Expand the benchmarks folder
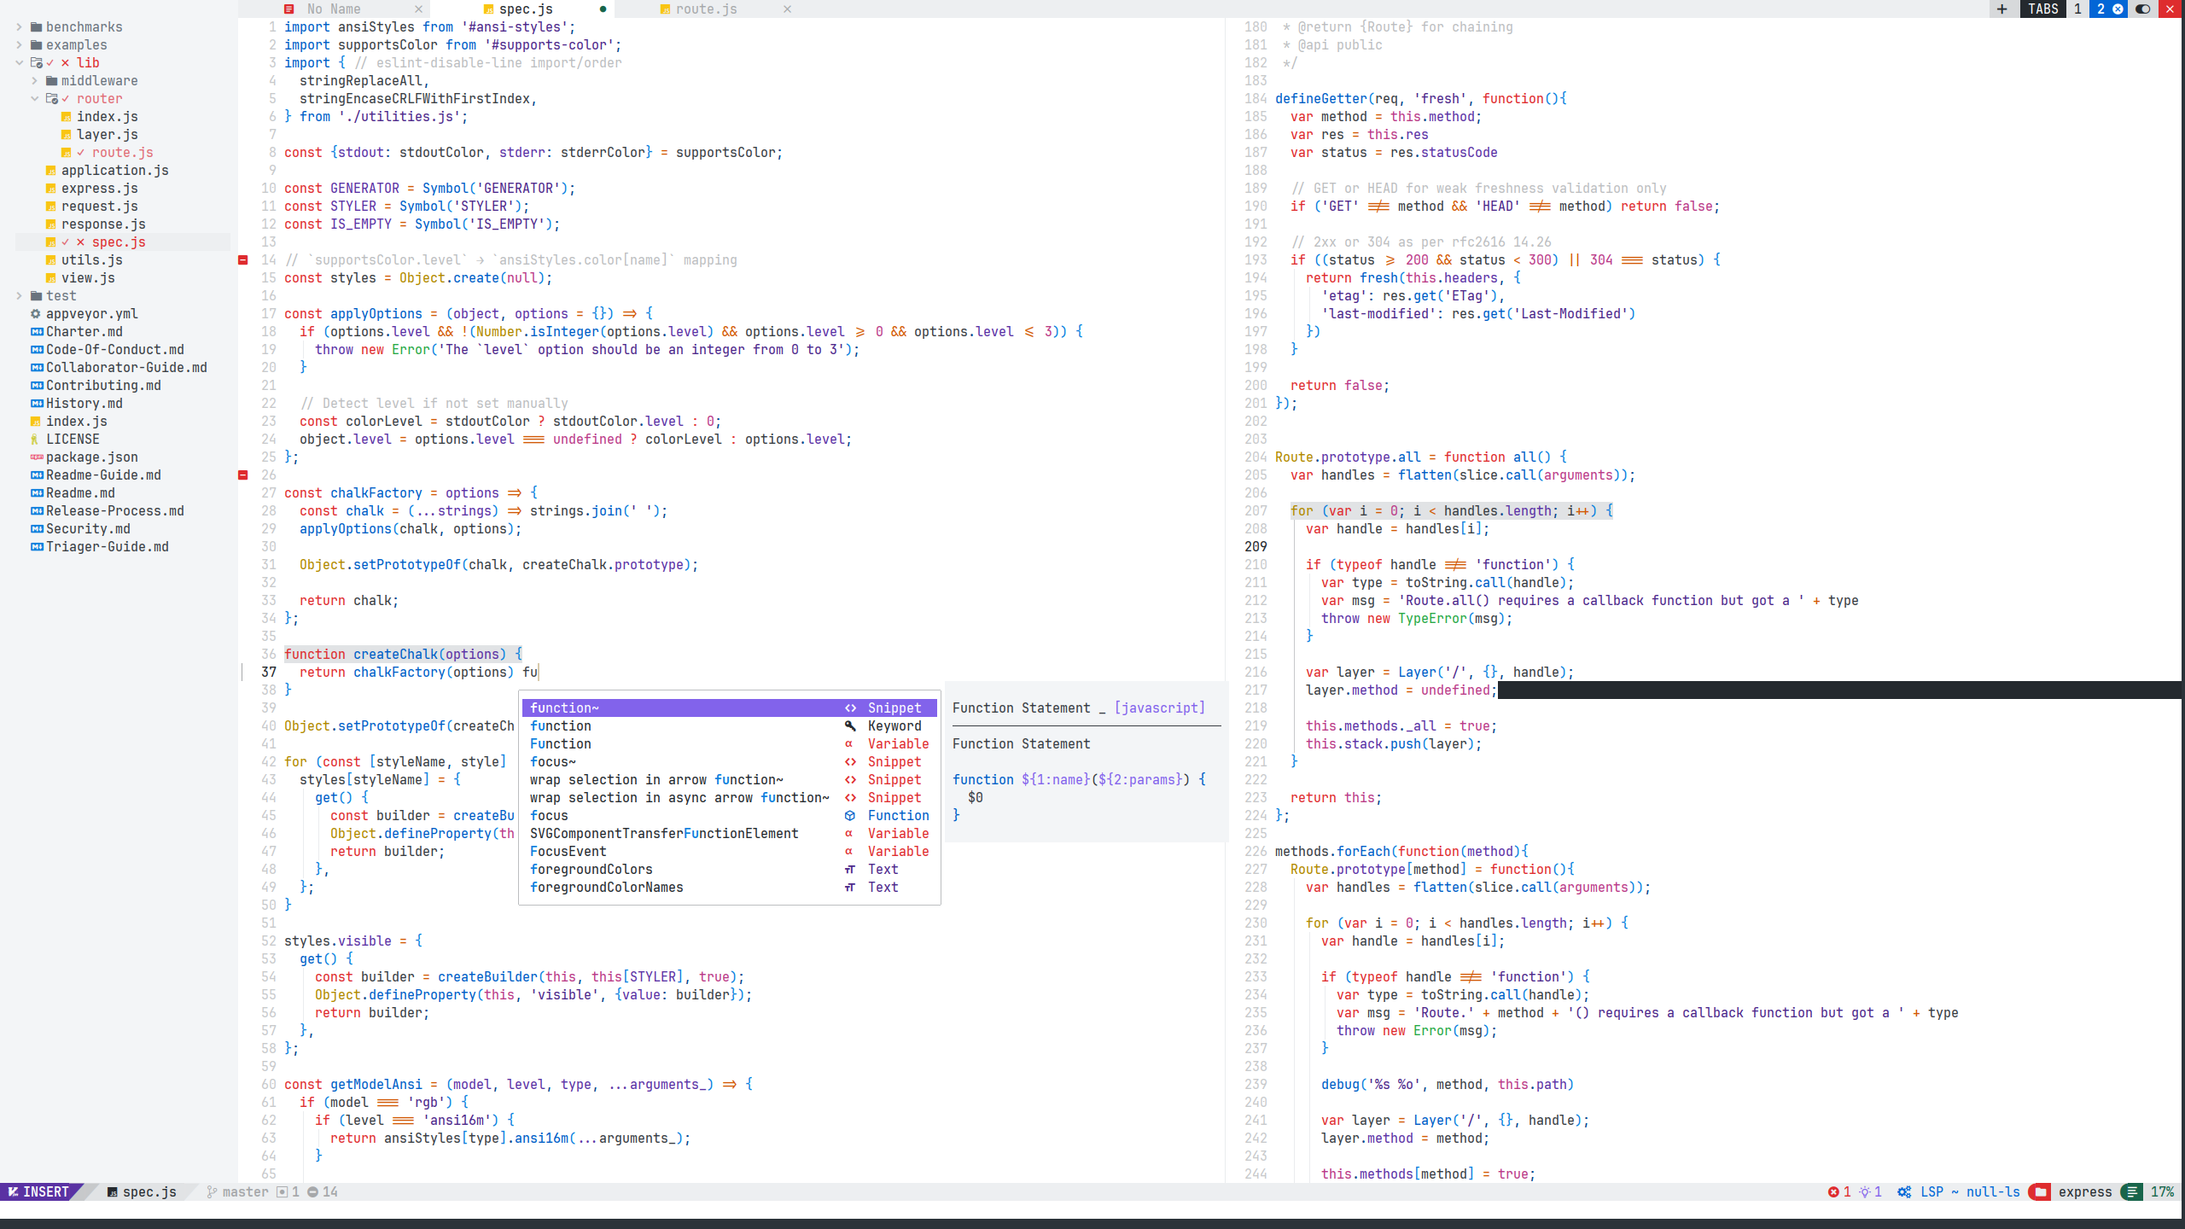This screenshot has height=1229, width=2185. click(19, 27)
